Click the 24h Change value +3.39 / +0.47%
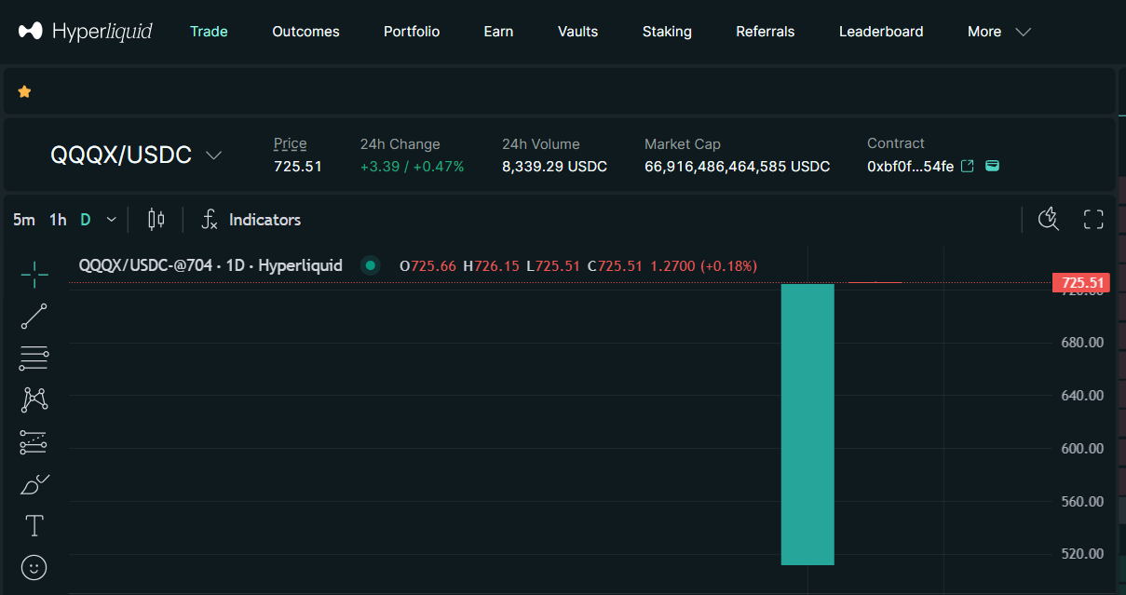Viewport: 1126px width, 595px height. point(412,167)
